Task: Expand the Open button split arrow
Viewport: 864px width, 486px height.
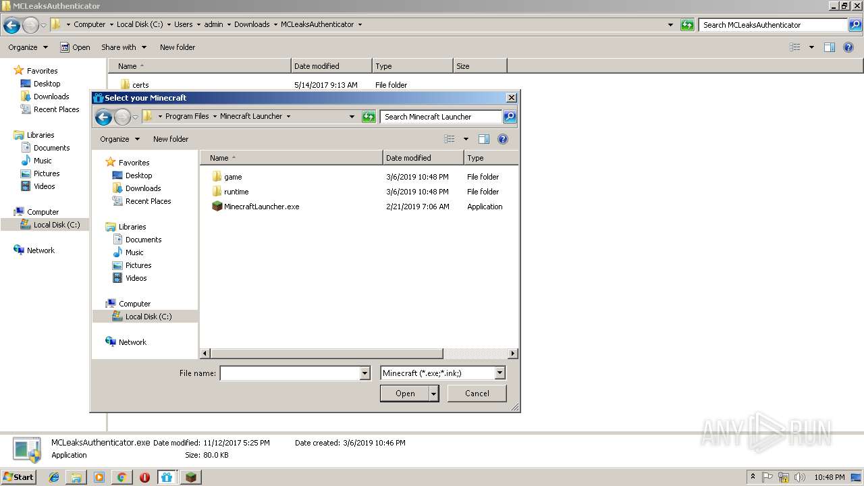Action: coord(434,394)
